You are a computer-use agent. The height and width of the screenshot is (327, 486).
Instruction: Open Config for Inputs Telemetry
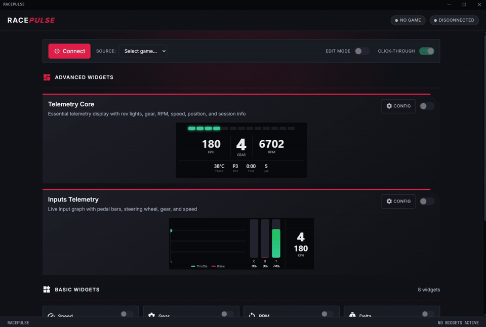click(398, 201)
